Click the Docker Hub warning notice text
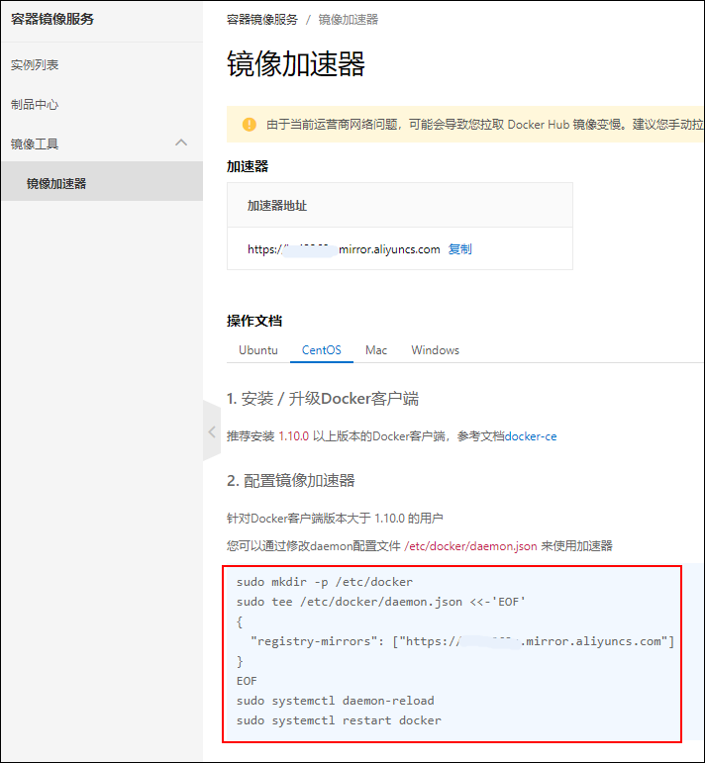Viewport: 705px width, 763px height. pos(484,125)
